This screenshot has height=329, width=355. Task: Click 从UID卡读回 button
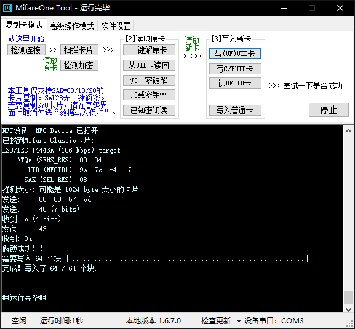(149, 65)
